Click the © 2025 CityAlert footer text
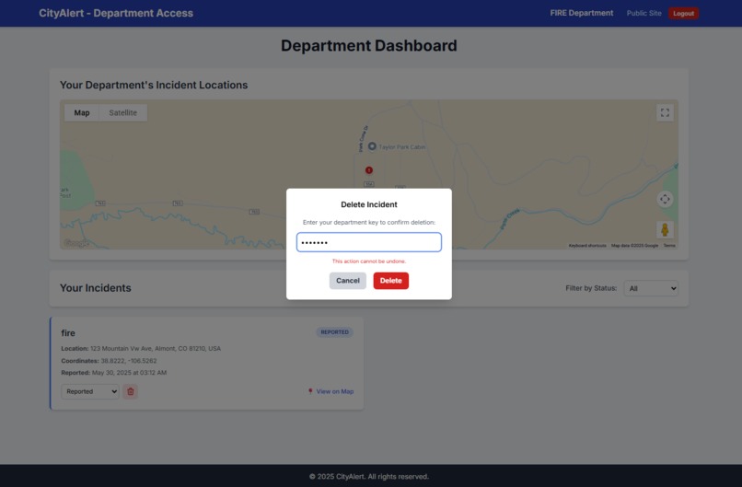 (x=368, y=477)
